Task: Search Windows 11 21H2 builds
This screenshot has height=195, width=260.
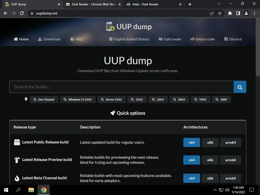Action: [78, 100]
